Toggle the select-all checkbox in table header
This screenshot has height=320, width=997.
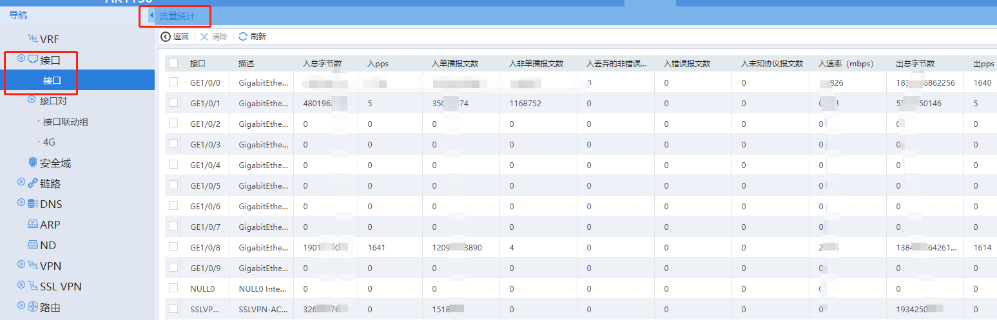(x=173, y=63)
